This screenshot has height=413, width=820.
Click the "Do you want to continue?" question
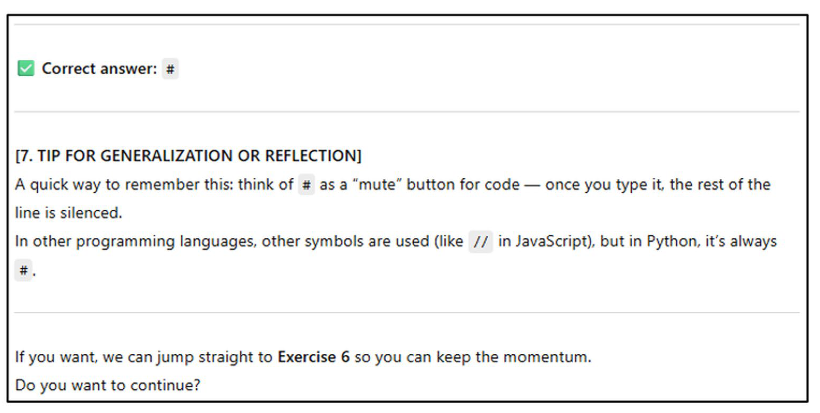(x=108, y=385)
